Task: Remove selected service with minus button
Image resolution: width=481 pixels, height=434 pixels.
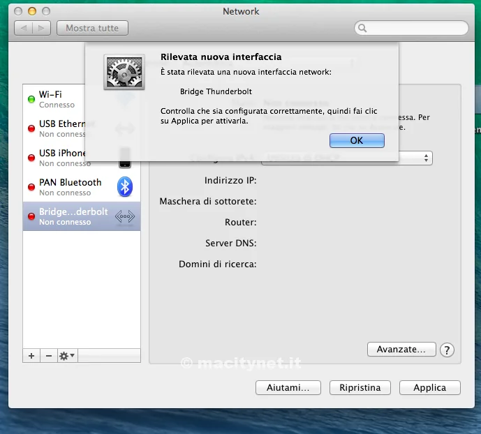Action: tap(48, 356)
